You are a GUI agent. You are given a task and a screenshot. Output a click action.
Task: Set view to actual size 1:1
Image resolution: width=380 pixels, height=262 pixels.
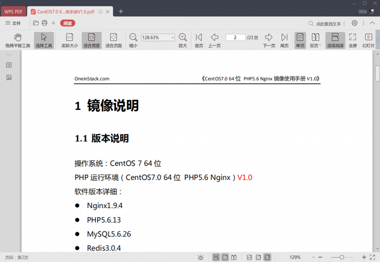click(x=69, y=40)
